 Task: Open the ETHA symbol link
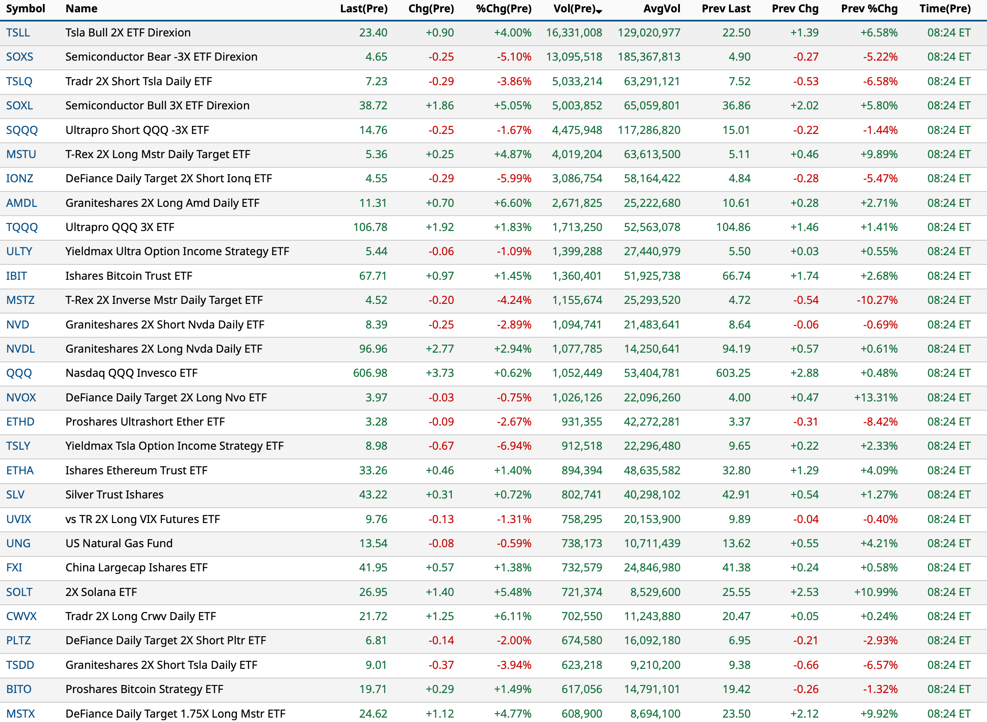20,471
